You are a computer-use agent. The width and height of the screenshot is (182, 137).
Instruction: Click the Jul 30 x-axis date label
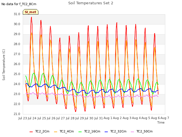(89, 118)
